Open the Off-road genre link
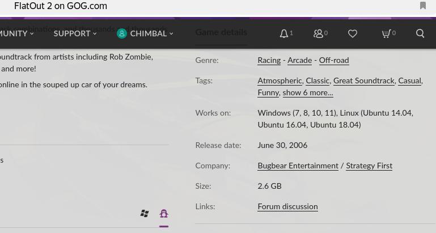This screenshot has width=436, height=233. pyautogui.click(x=333, y=61)
